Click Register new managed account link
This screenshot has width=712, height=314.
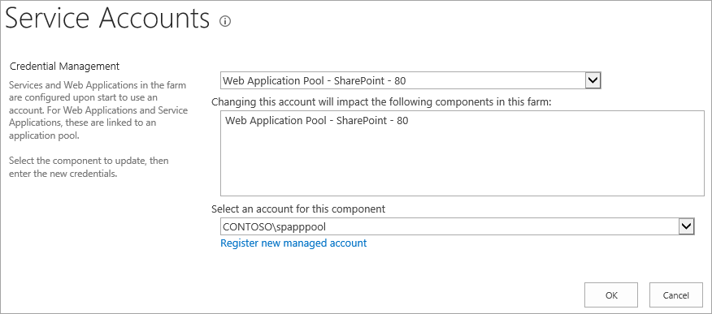point(293,243)
